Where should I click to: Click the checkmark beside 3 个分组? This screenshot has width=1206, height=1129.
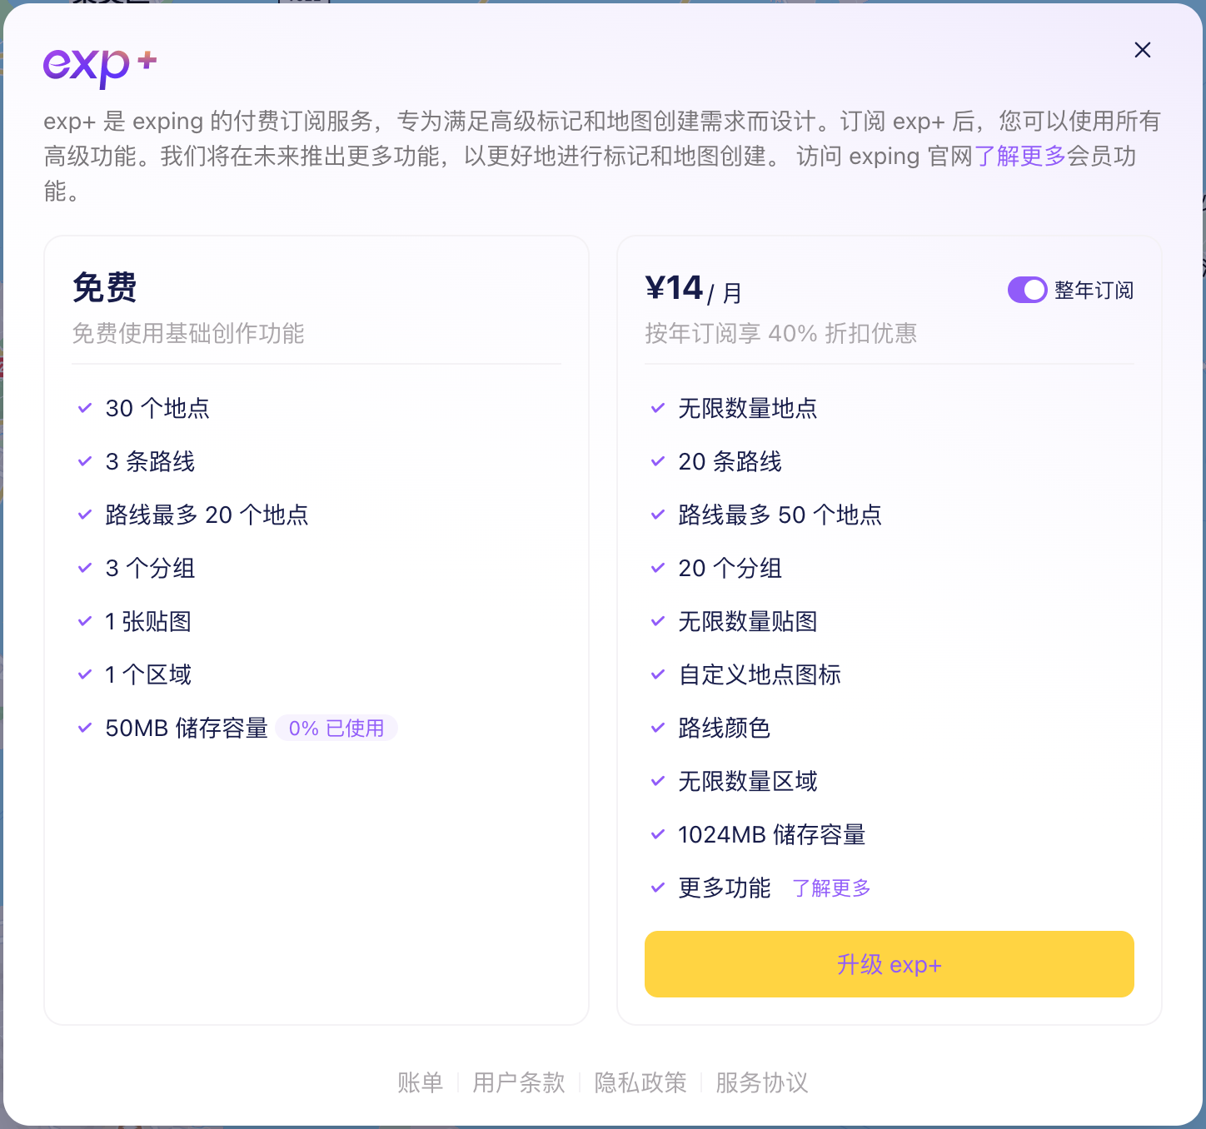pyautogui.click(x=84, y=568)
